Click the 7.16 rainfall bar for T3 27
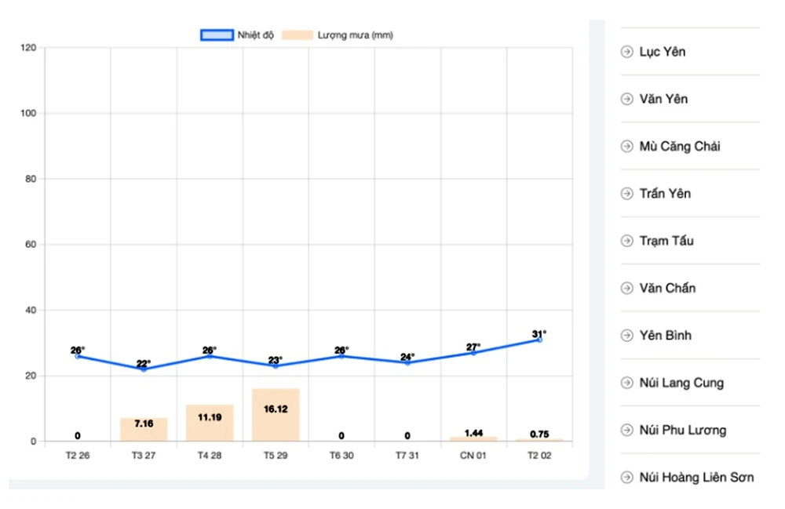Image resolution: width=785 pixels, height=509 pixels. 144,430
